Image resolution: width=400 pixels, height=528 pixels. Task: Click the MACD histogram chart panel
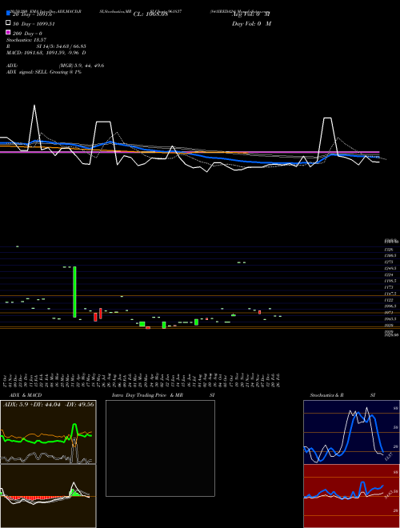tap(48, 496)
